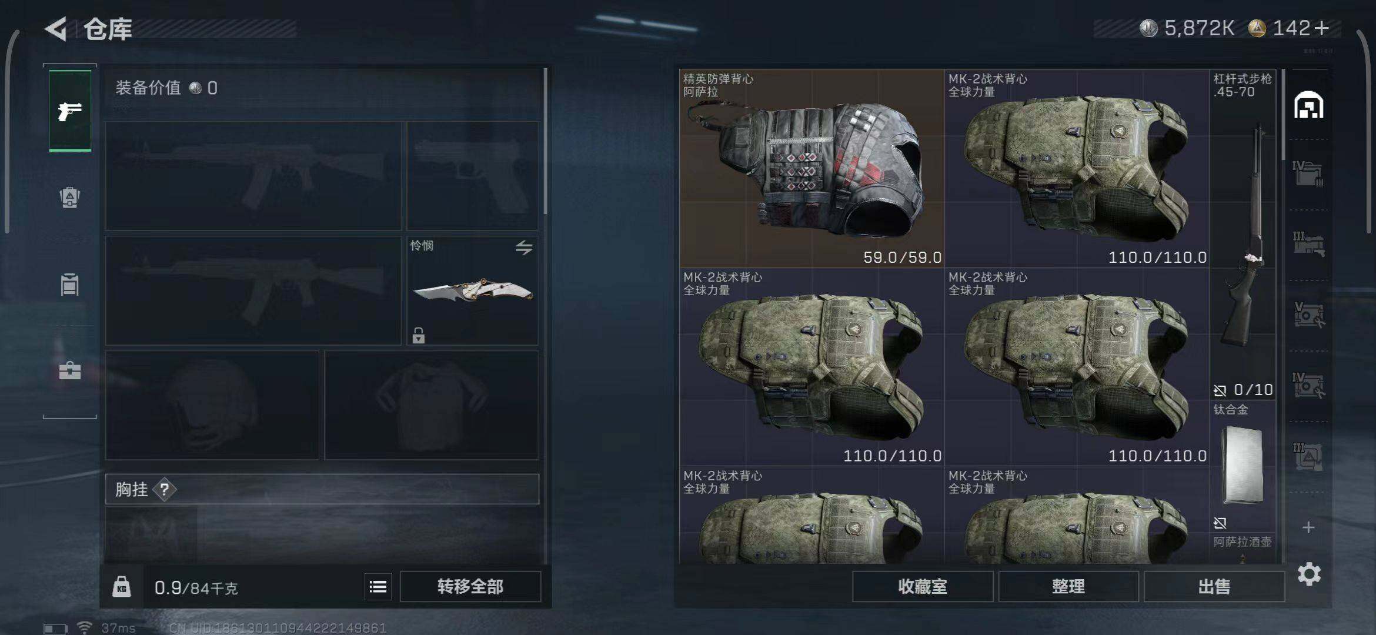Click the warehouse grid scrollbar
This screenshot has height=635, width=1376.
tap(1283, 115)
